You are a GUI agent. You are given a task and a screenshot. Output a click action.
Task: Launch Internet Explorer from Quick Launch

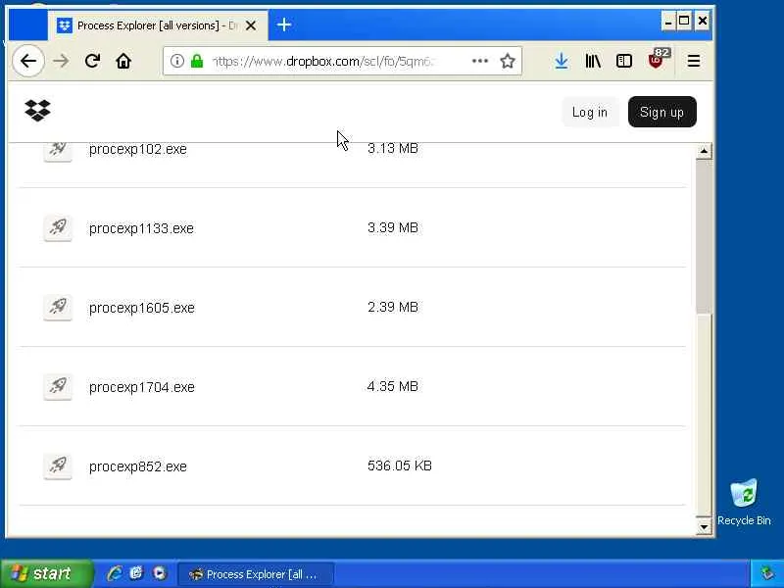[x=115, y=573]
